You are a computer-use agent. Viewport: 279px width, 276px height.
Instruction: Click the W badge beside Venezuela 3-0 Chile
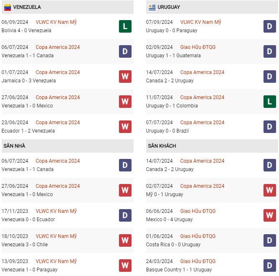click(125, 240)
